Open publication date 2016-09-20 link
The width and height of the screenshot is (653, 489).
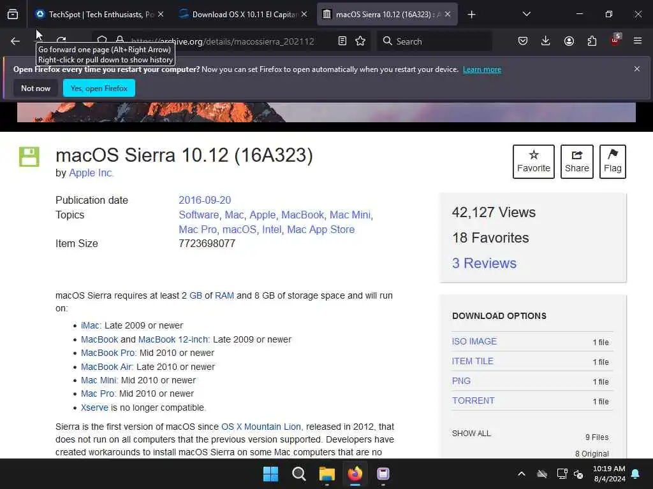pos(205,200)
